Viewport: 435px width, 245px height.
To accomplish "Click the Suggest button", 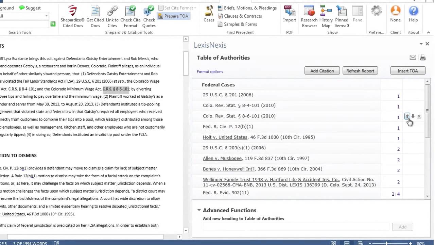I will 30,8.
